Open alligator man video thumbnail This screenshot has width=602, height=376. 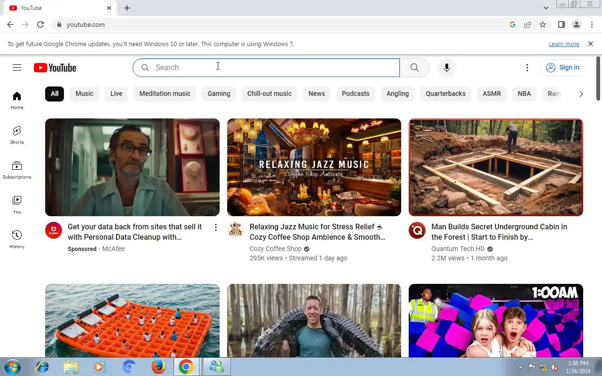tap(314, 321)
